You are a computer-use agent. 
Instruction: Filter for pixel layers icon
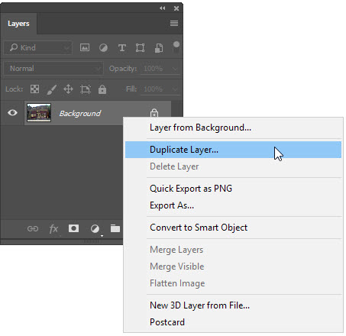(85, 47)
